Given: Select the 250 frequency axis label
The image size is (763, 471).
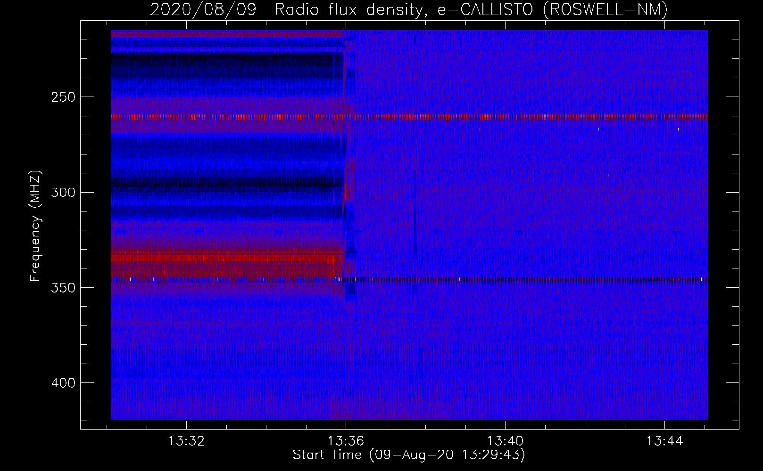Looking at the screenshot, I should [x=63, y=97].
